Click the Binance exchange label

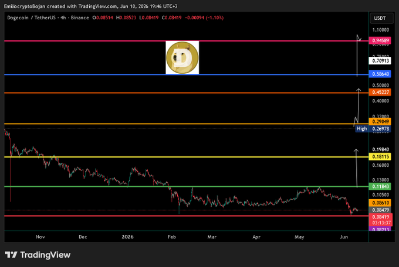click(x=80, y=18)
